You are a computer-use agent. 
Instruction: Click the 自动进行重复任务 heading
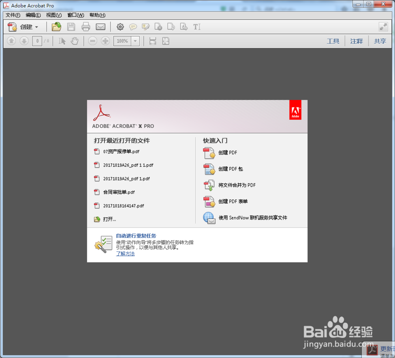click(136, 236)
